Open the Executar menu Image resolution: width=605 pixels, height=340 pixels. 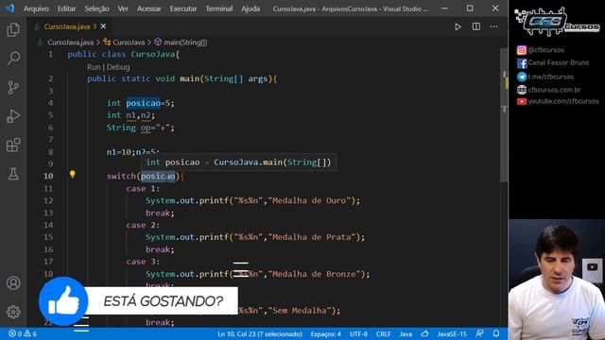[183, 8]
